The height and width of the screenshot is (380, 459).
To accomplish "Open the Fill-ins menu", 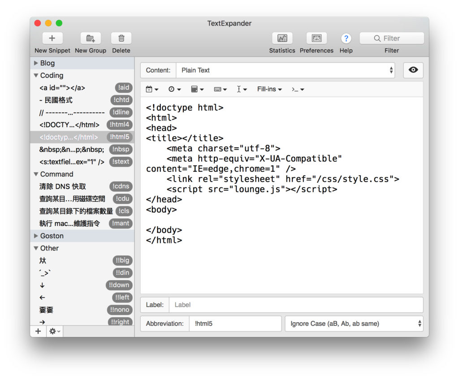I will 269,89.
